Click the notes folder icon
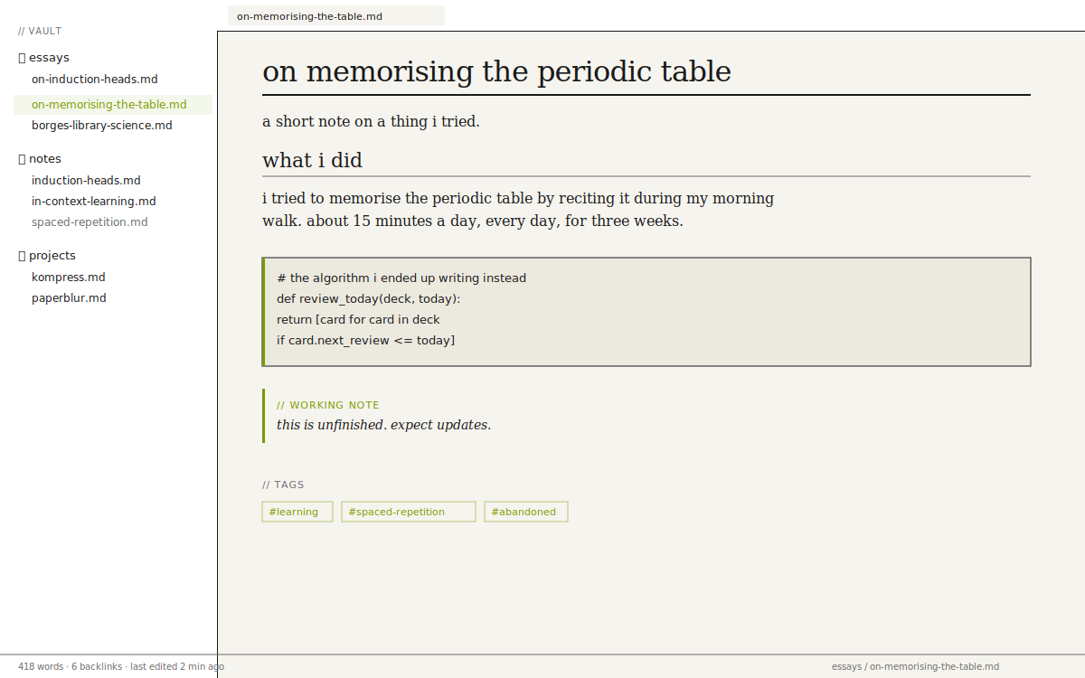The image size is (1085, 678). point(22,159)
